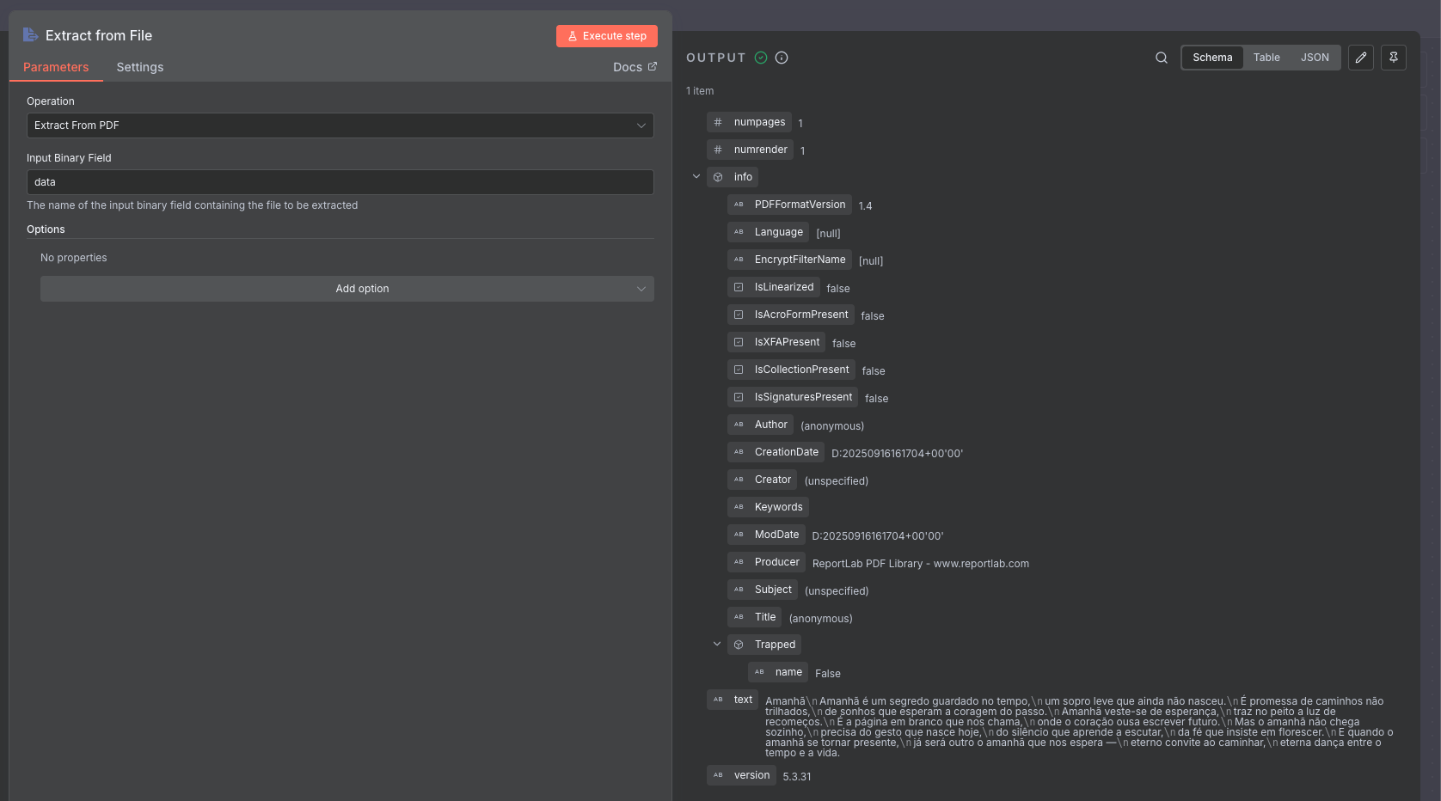Collapse the Trapped object node
Image resolution: width=1441 pixels, height=801 pixels.
717,644
